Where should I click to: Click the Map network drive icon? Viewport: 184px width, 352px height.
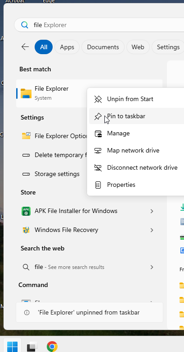(x=98, y=151)
